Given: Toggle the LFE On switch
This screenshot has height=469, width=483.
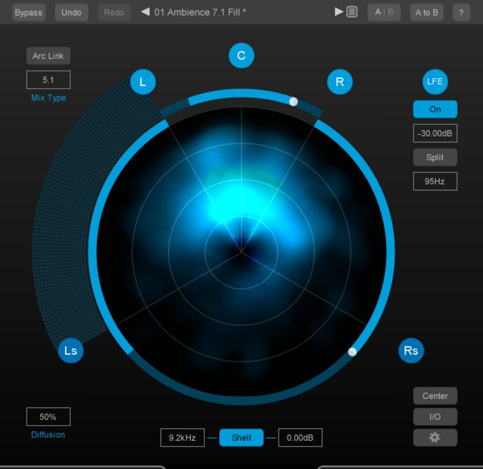Looking at the screenshot, I should pyautogui.click(x=435, y=109).
